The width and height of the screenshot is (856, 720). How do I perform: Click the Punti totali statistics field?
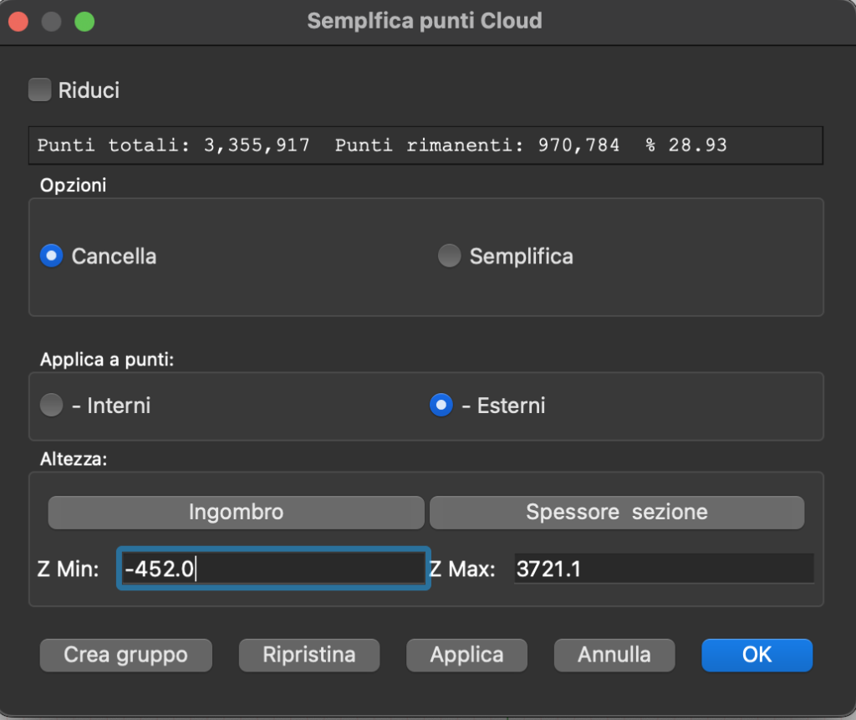point(425,146)
